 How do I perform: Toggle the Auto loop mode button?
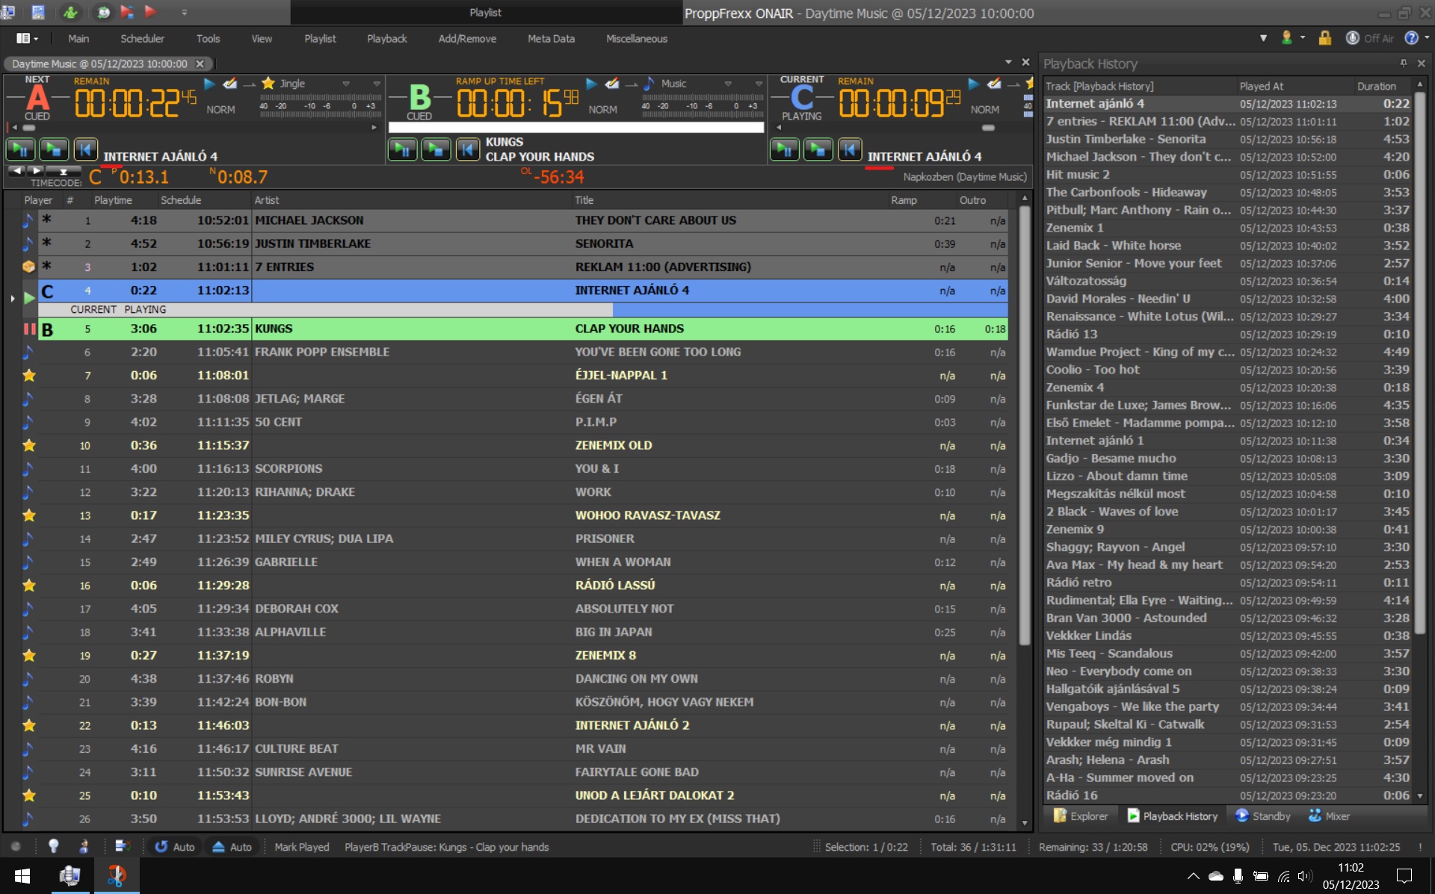point(175,847)
